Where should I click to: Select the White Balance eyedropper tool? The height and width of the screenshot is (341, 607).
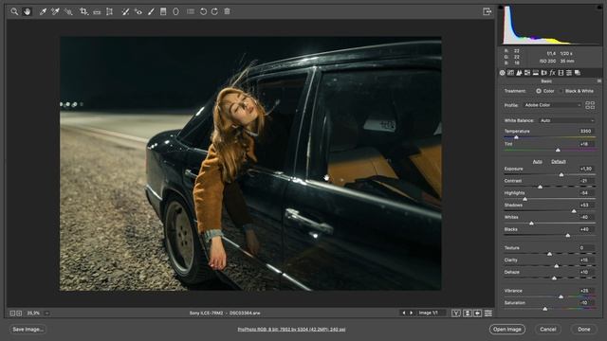(x=43, y=11)
